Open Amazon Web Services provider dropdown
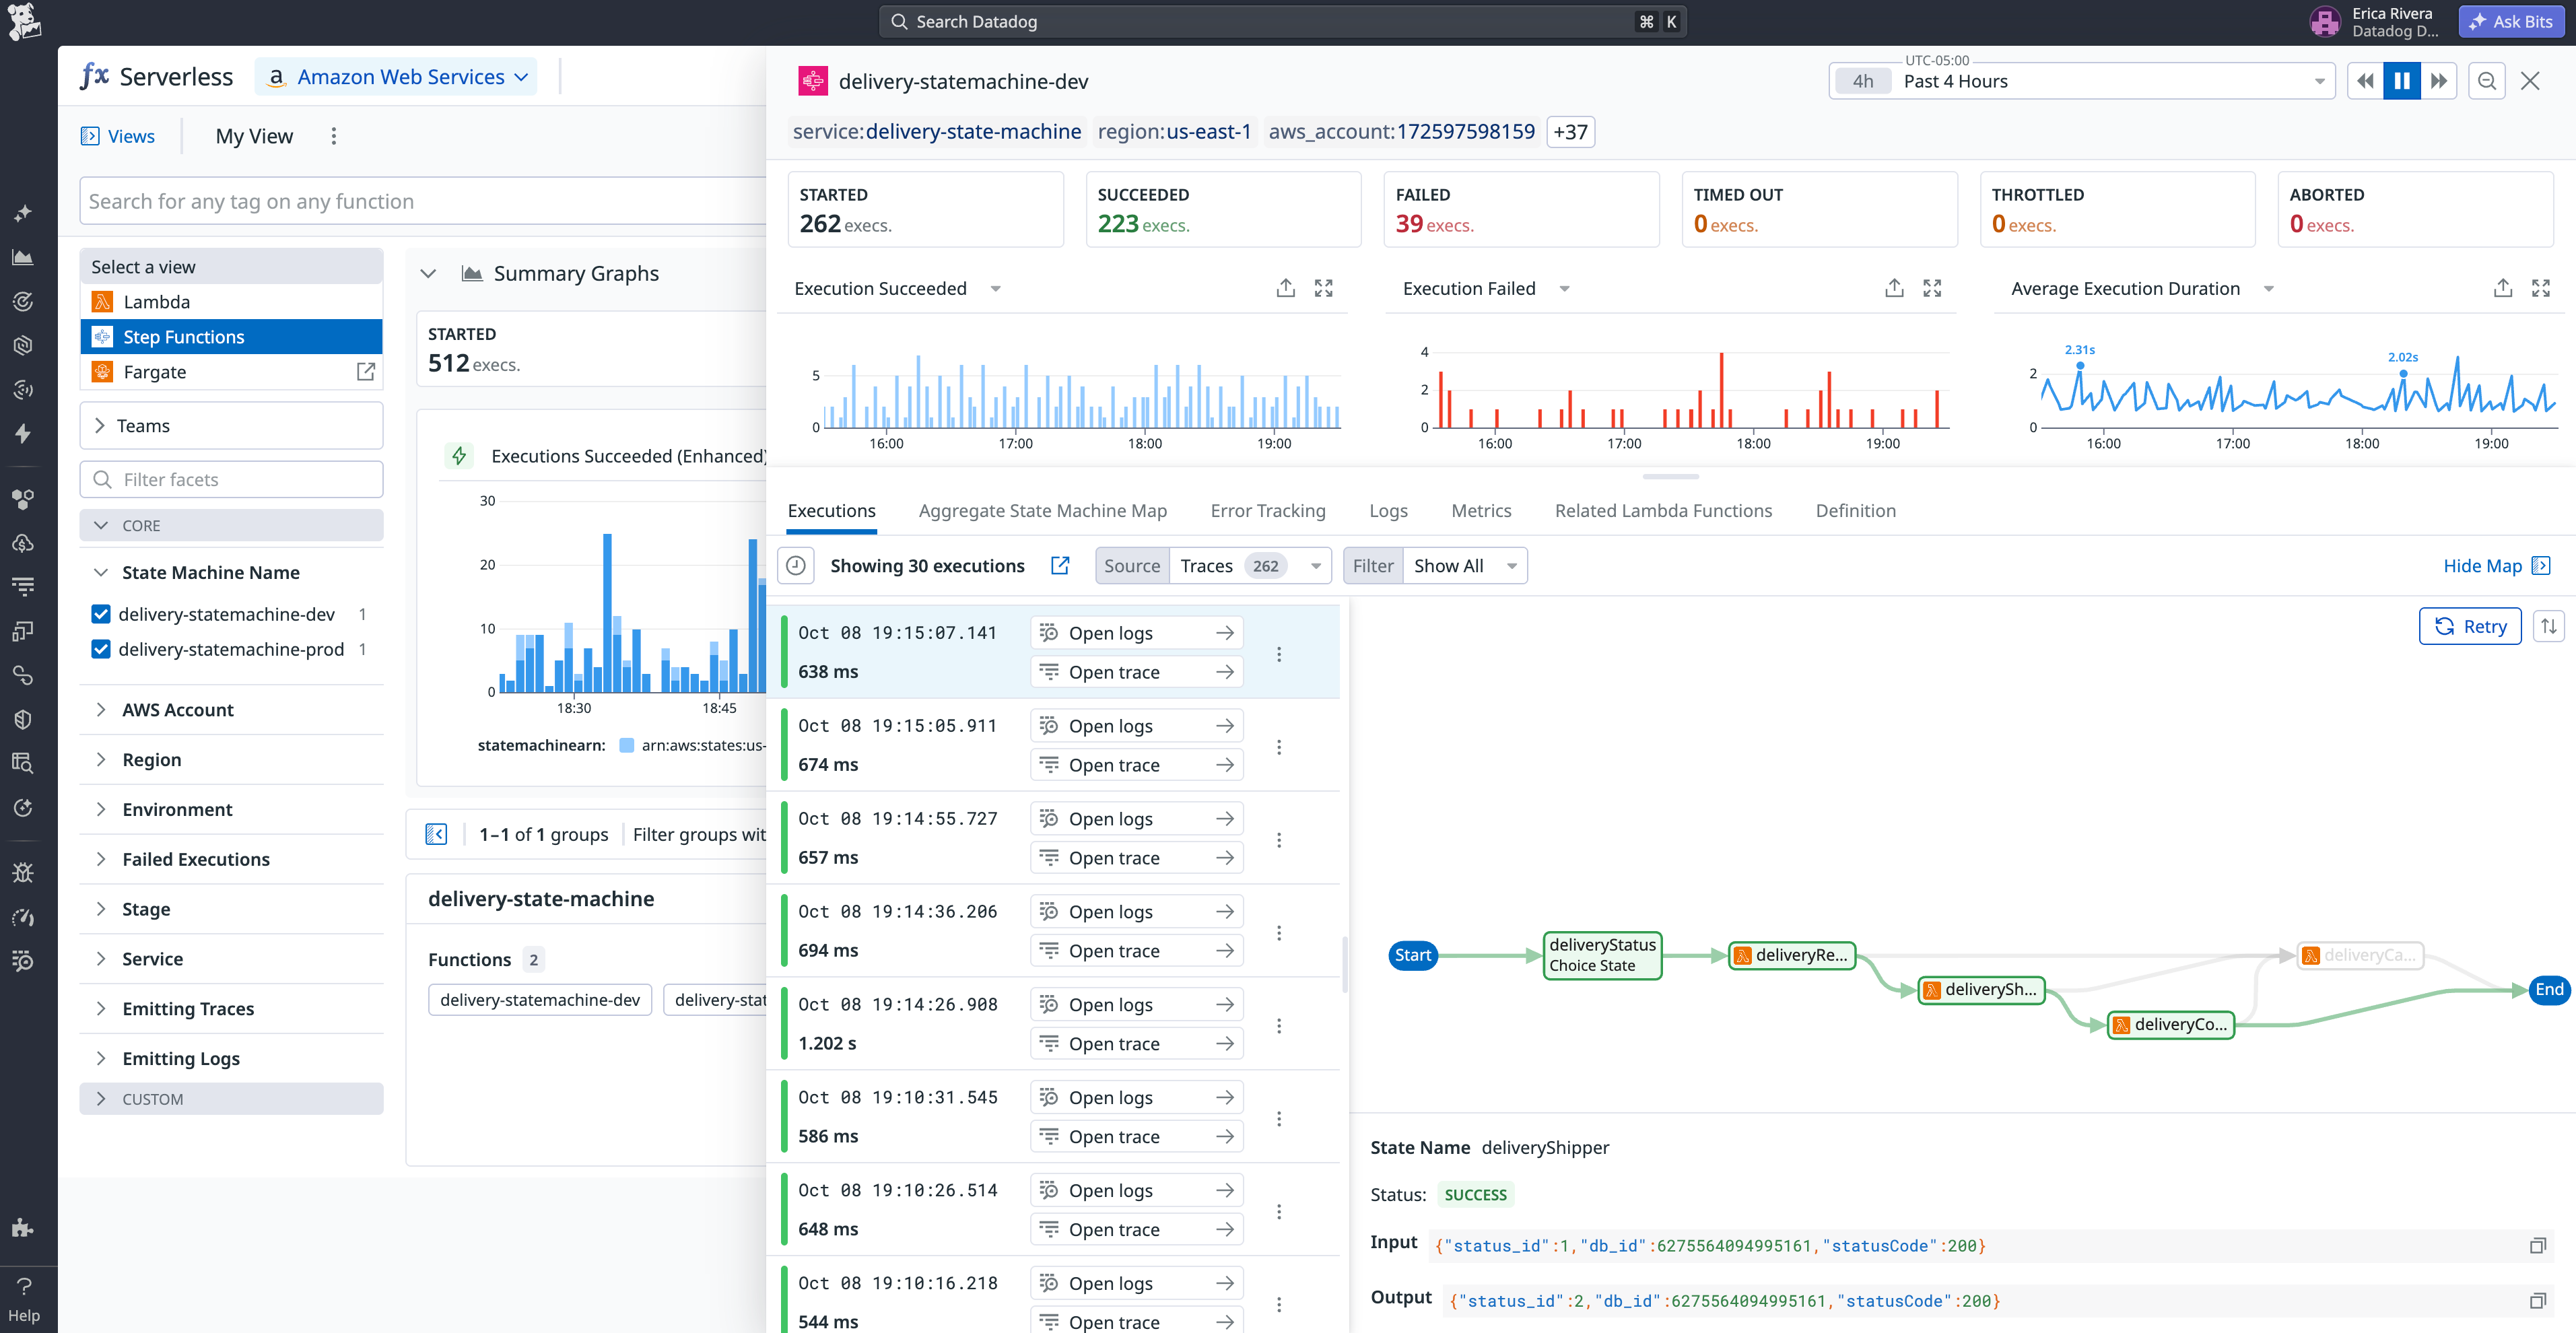 point(397,77)
